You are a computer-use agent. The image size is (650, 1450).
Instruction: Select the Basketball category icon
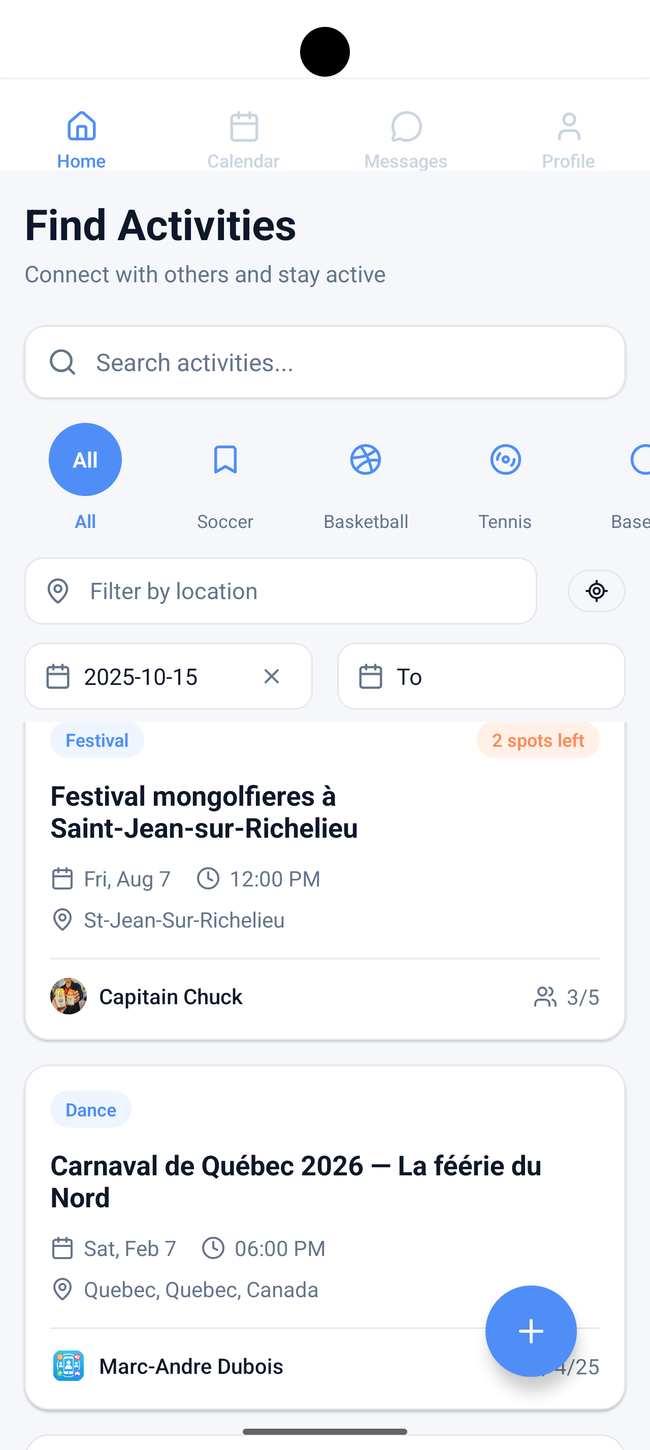pos(366,459)
